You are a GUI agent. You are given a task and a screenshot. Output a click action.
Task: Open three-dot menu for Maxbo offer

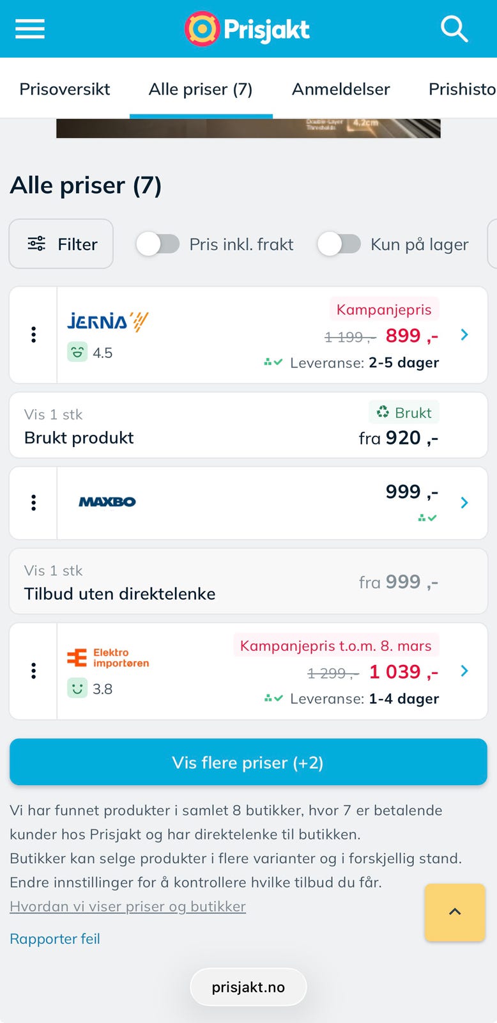point(33,503)
